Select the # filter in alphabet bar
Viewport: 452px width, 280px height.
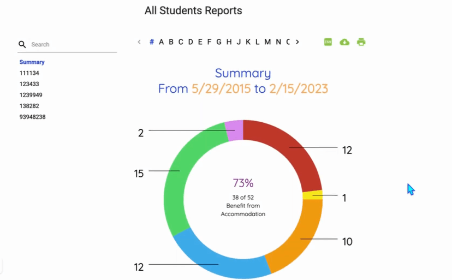(x=152, y=42)
